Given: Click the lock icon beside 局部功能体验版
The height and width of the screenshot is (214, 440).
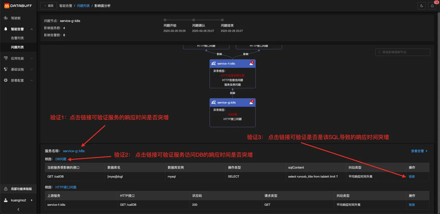Looking at the screenshot, I should tap(6, 189).
